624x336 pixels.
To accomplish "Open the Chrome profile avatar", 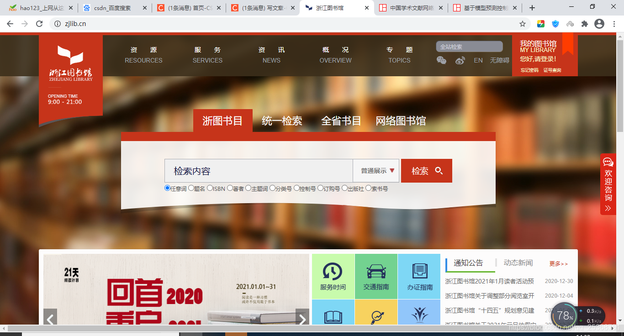I will click(x=599, y=24).
